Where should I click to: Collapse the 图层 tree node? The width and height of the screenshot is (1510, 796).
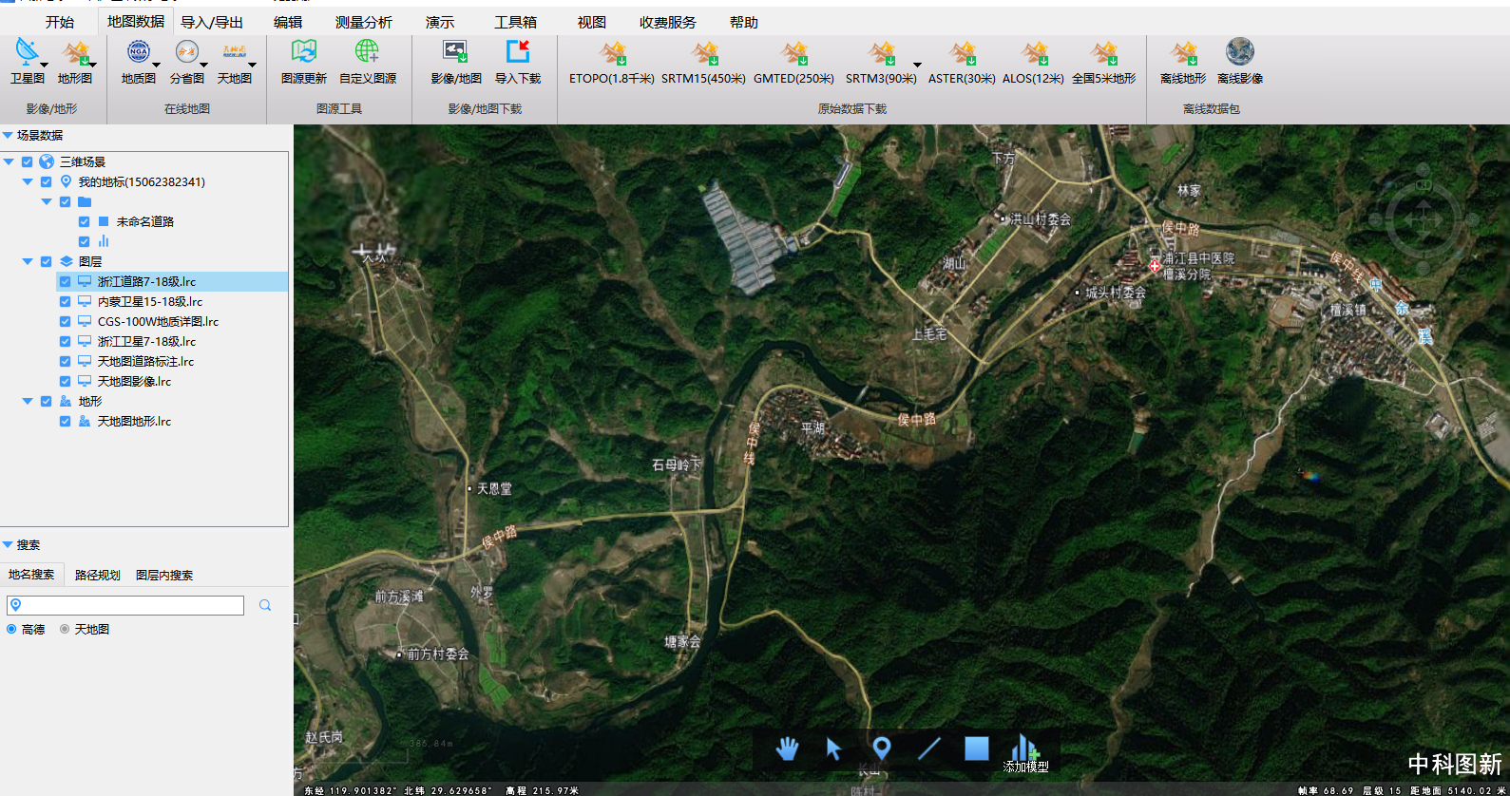click(28, 261)
